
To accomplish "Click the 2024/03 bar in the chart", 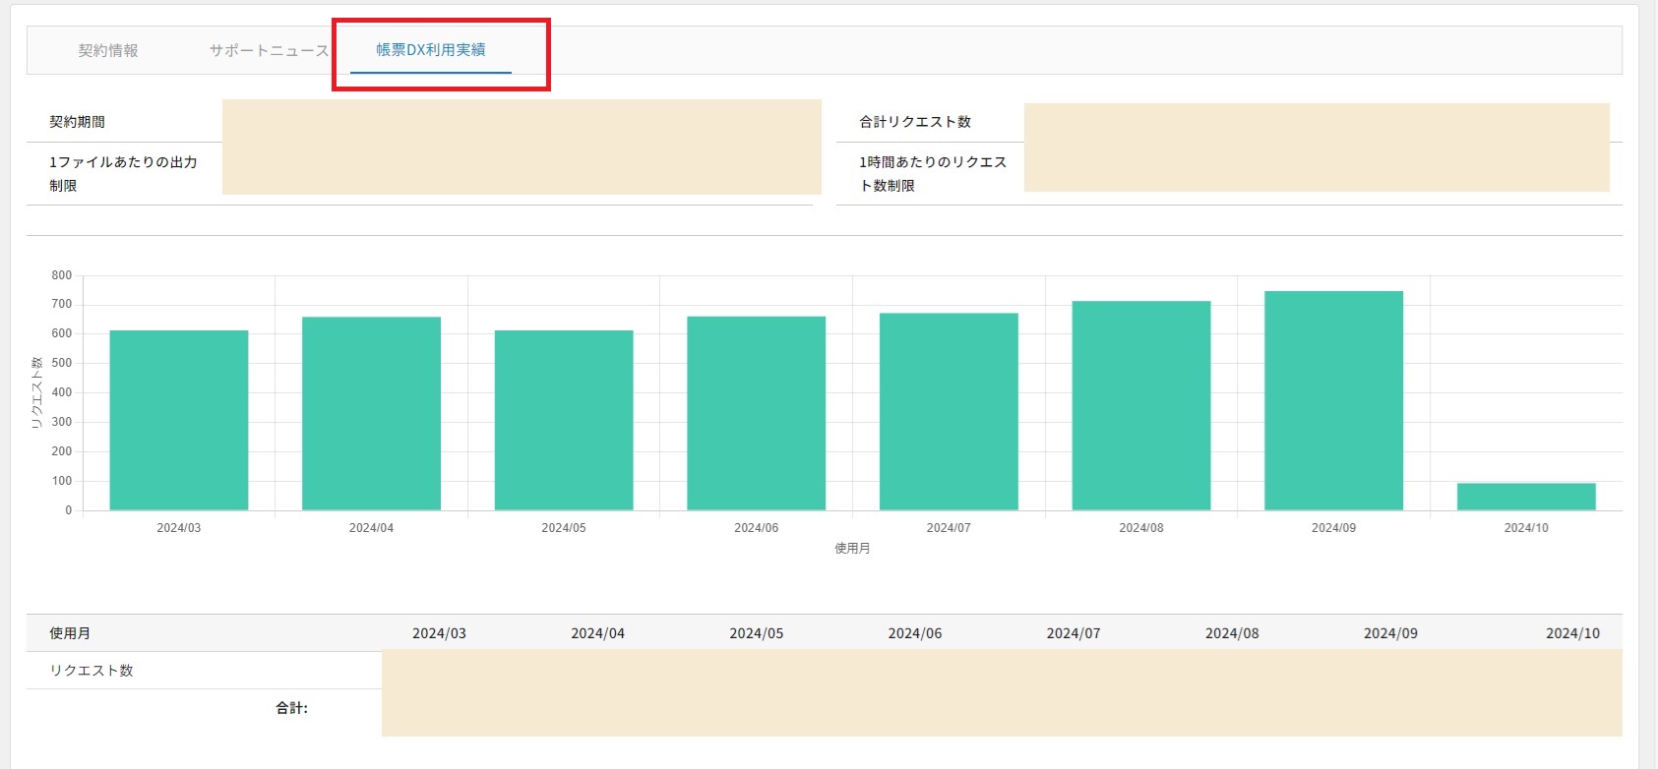I will pos(179,420).
